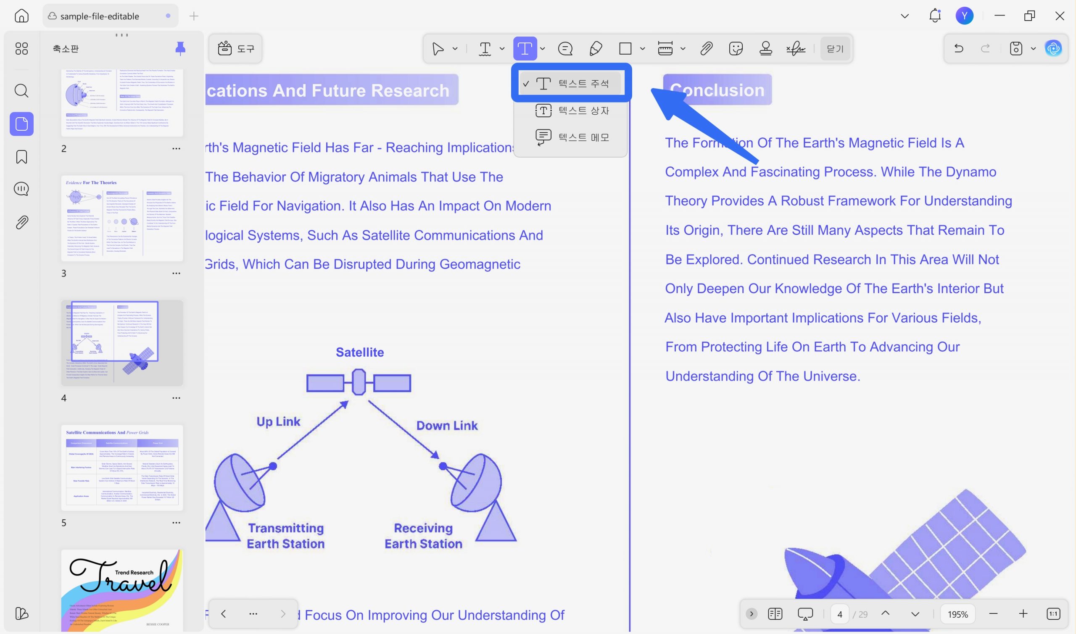The height and width of the screenshot is (634, 1076).
Task: Choose 텍스트 주석 from the dropdown menu
Action: (x=570, y=83)
